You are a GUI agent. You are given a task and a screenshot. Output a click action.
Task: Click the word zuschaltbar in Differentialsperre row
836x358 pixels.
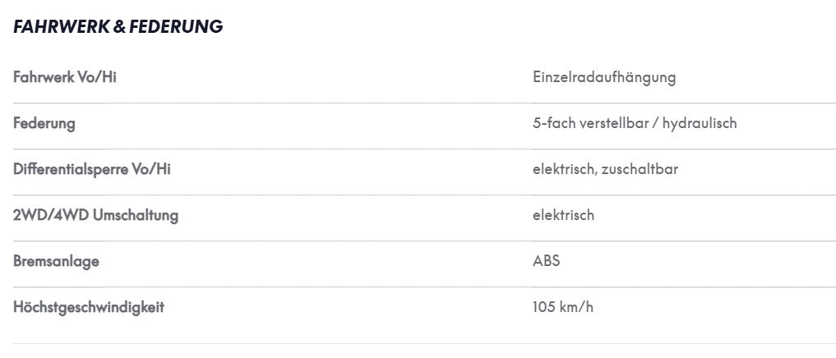[x=640, y=169]
